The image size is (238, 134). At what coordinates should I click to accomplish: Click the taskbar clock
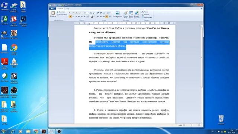click(x=231, y=131)
